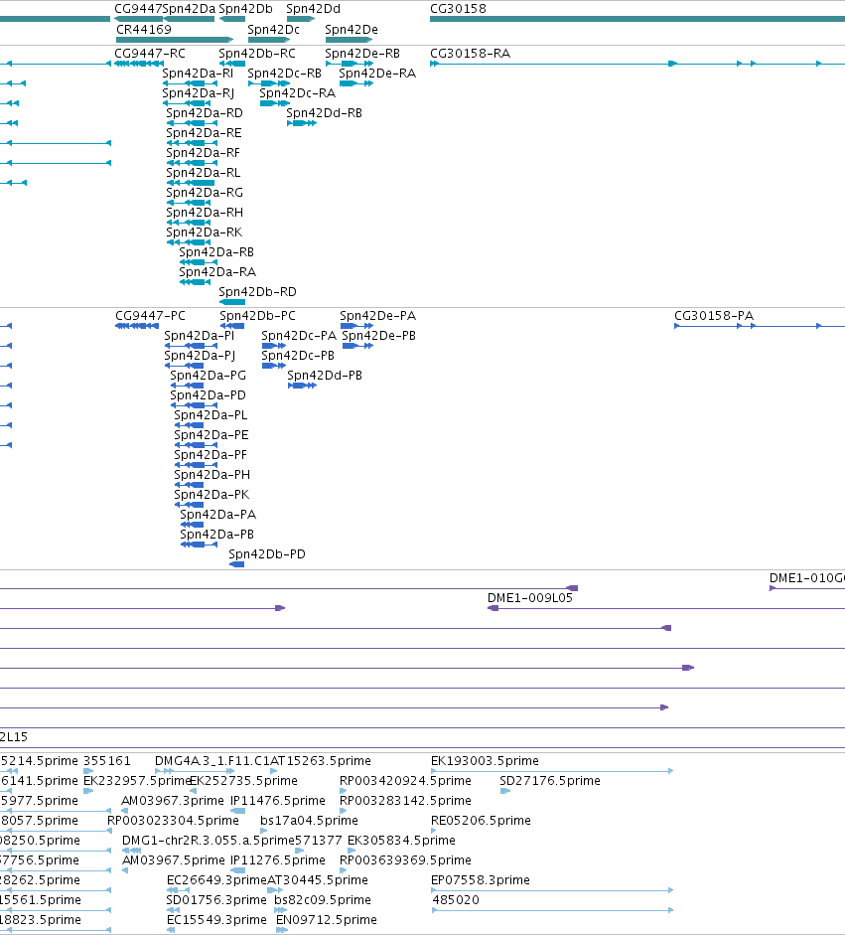The width and height of the screenshot is (845, 935).
Task: Click protein Spn42Db-PD
Action: pos(267,554)
